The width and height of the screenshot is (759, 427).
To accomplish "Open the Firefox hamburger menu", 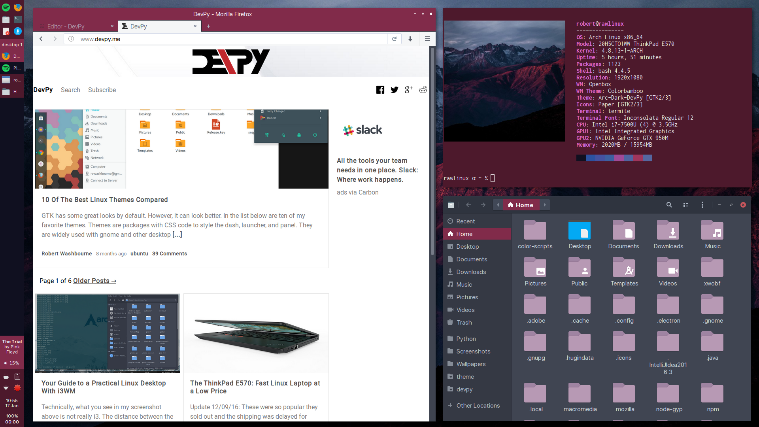I will click(427, 39).
